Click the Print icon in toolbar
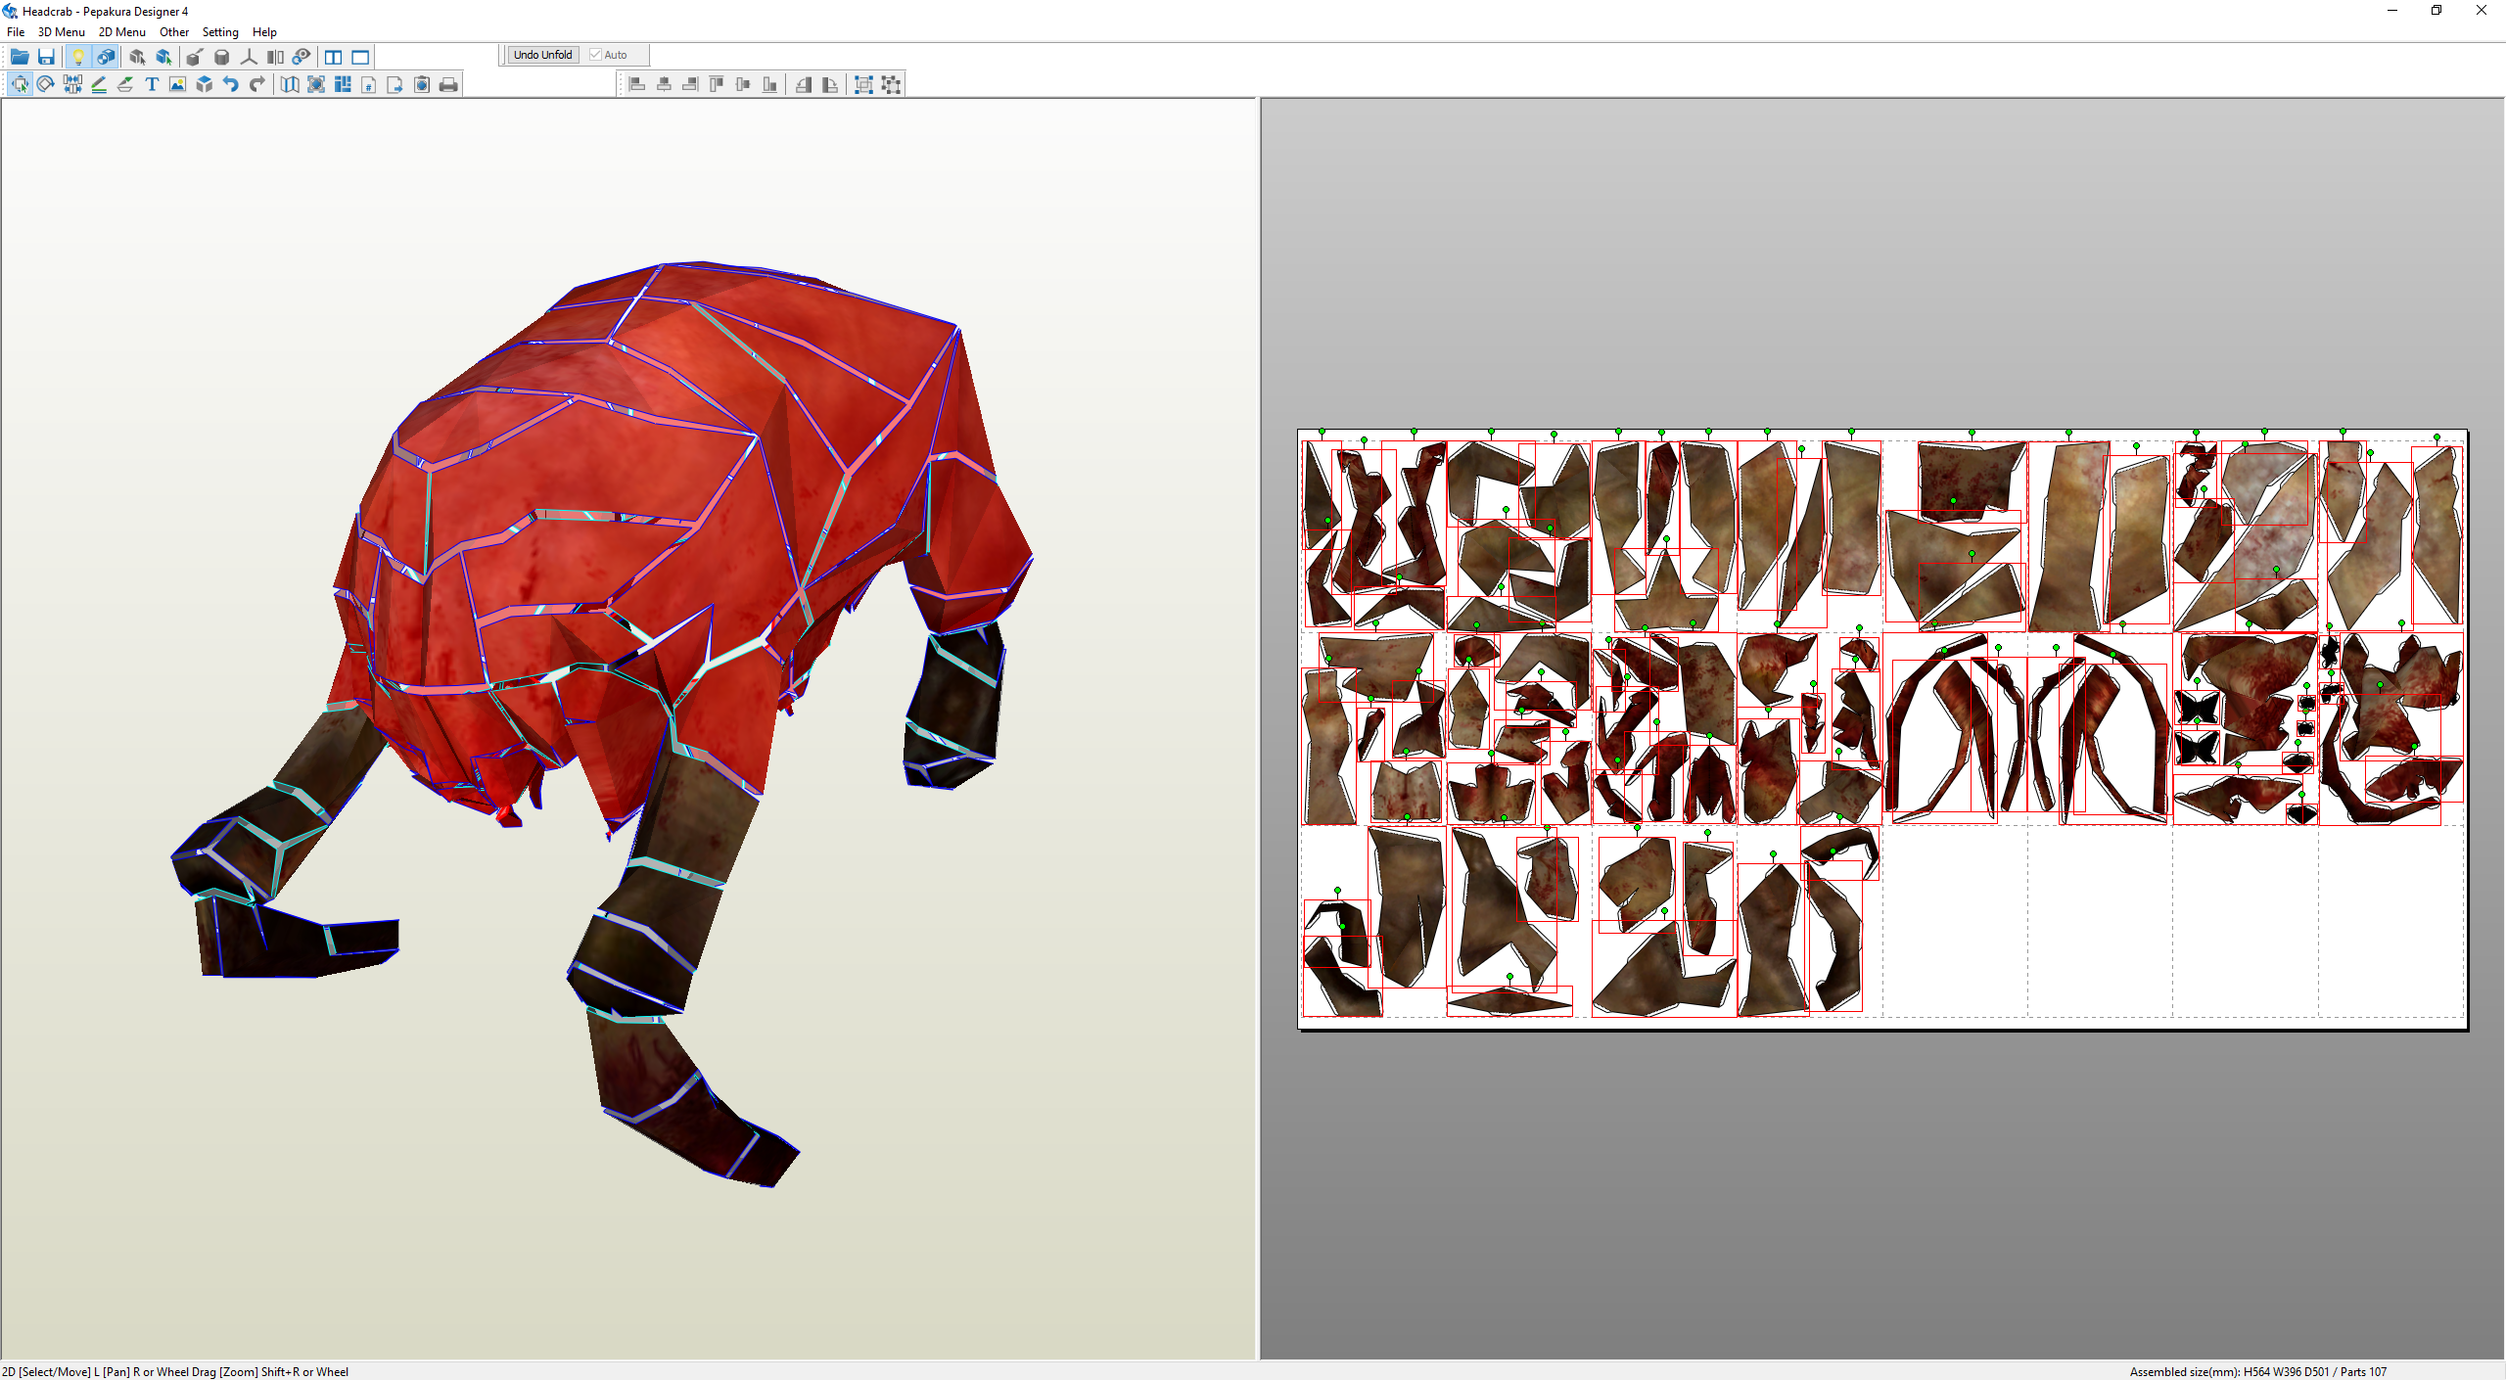 448,85
